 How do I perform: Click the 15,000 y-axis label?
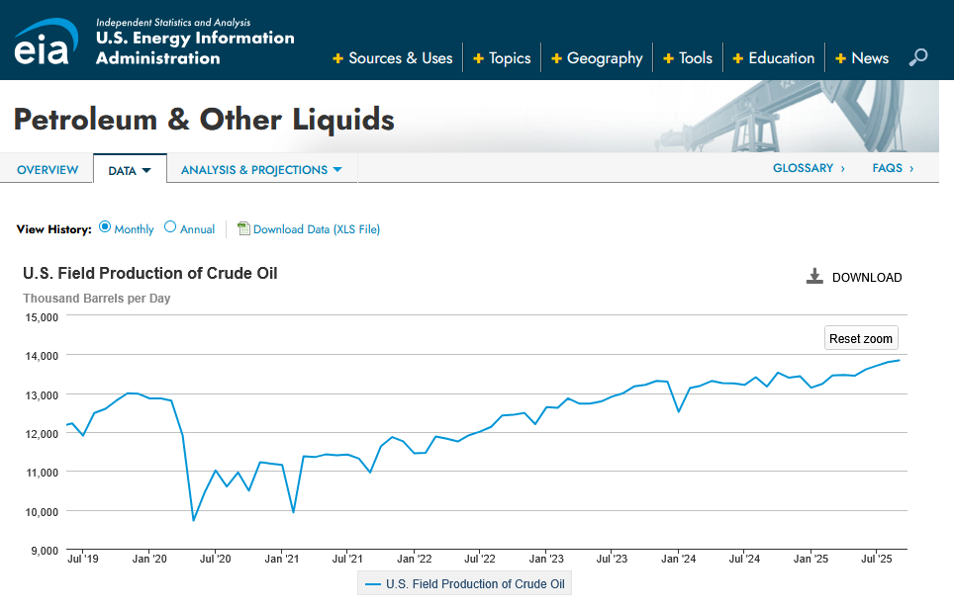tap(42, 317)
